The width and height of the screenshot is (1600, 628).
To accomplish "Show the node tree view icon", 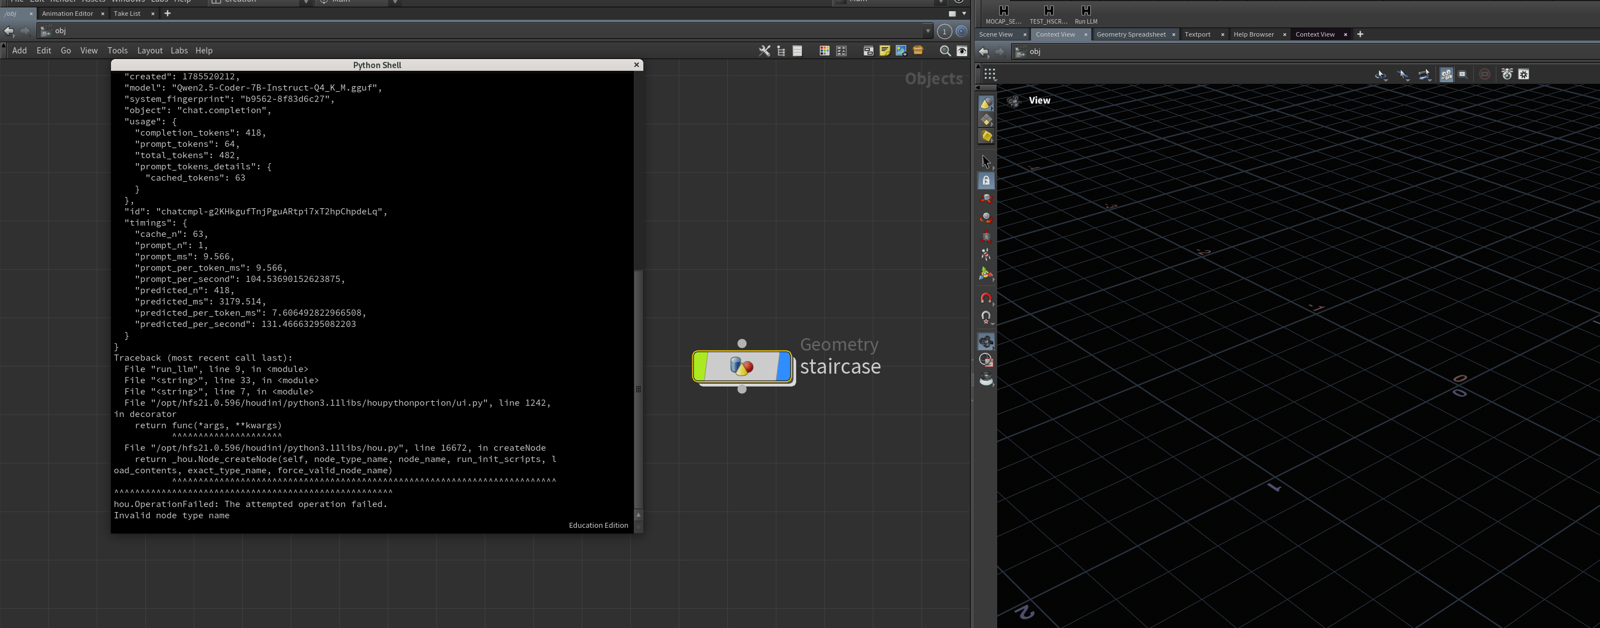I will point(781,51).
